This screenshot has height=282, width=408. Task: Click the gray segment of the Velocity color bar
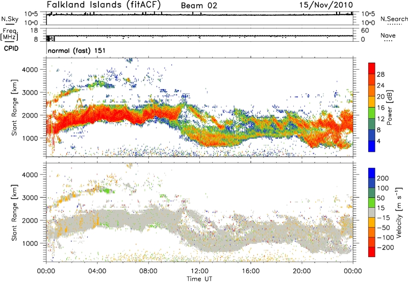(372, 212)
